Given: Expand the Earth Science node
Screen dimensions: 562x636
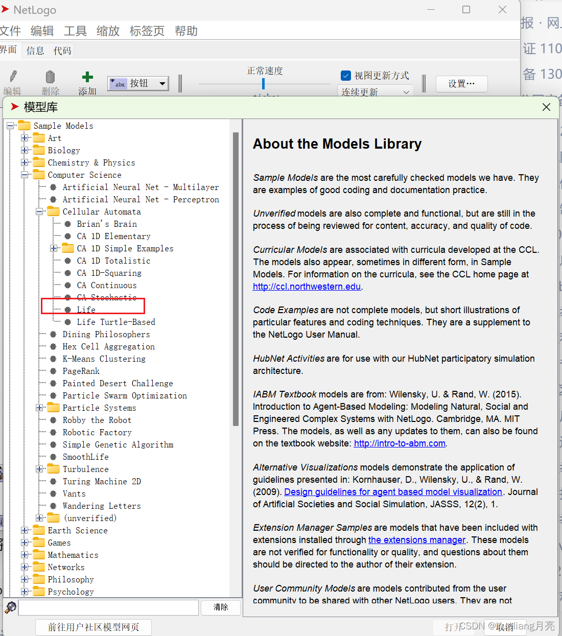Looking at the screenshot, I should pos(25,530).
